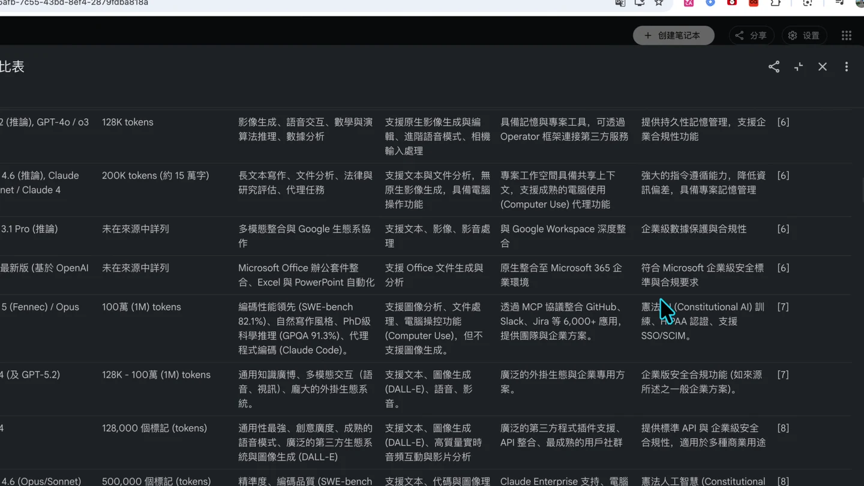Click the '2 (推論), GPT-4o / o3' model cell

click(x=44, y=122)
